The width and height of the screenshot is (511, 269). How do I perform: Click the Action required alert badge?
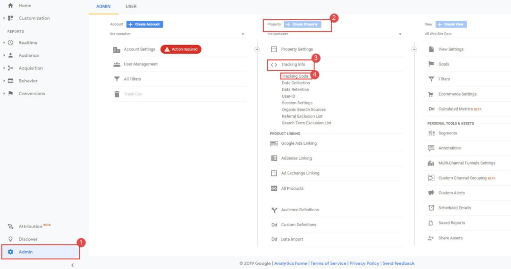click(181, 49)
